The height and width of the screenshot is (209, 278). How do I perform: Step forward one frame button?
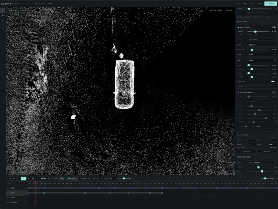(28, 178)
